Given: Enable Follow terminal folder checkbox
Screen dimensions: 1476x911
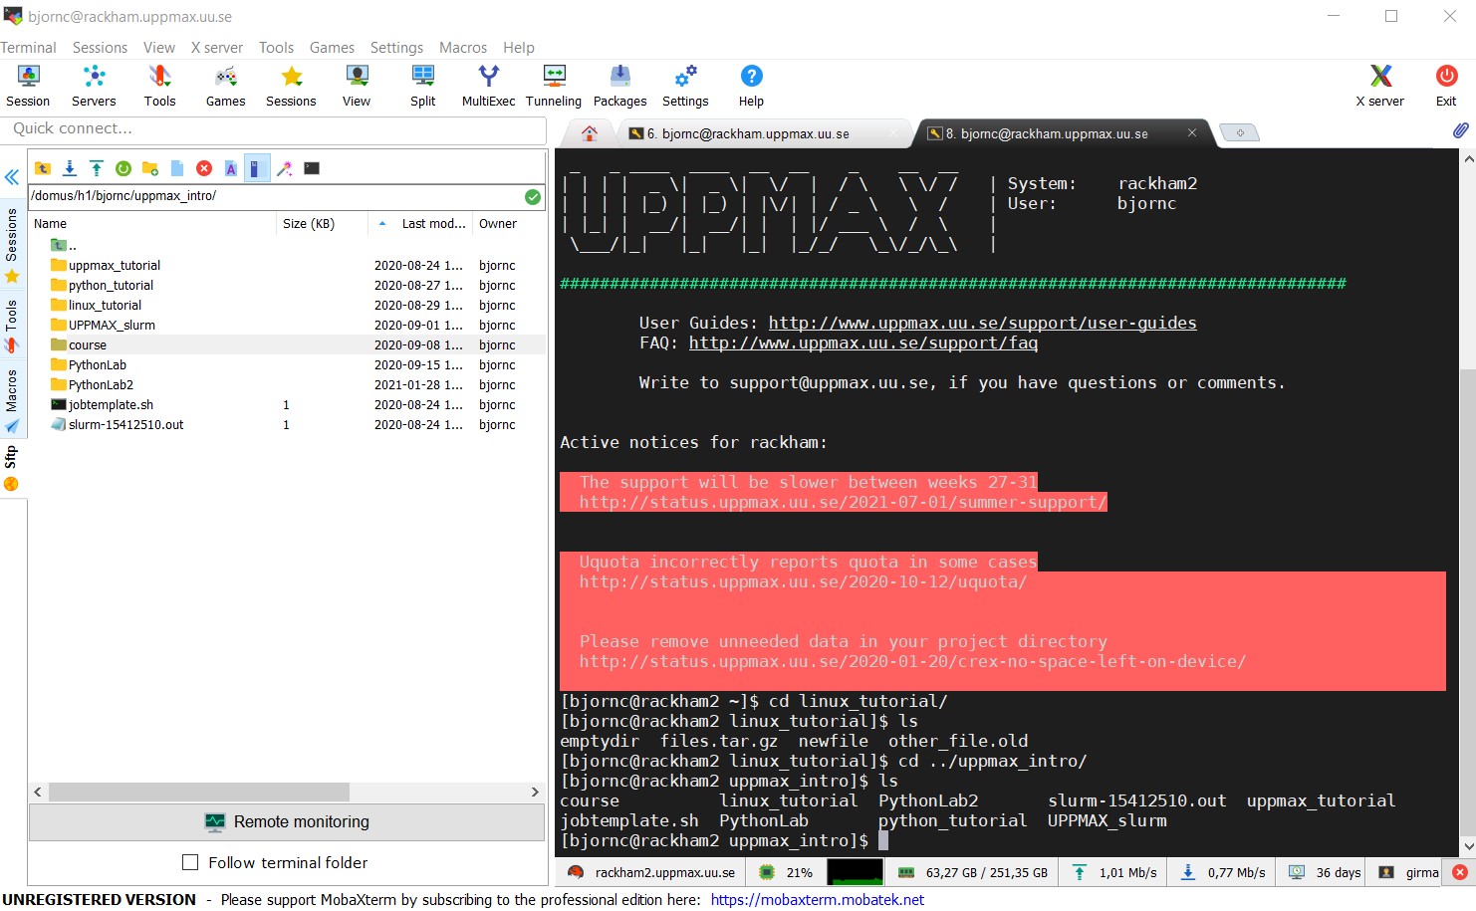Looking at the screenshot, I should point(190,862).
